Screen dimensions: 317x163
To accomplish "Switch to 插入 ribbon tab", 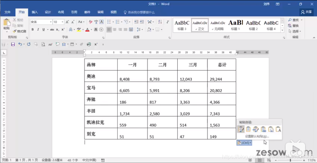I will point(35,12).
